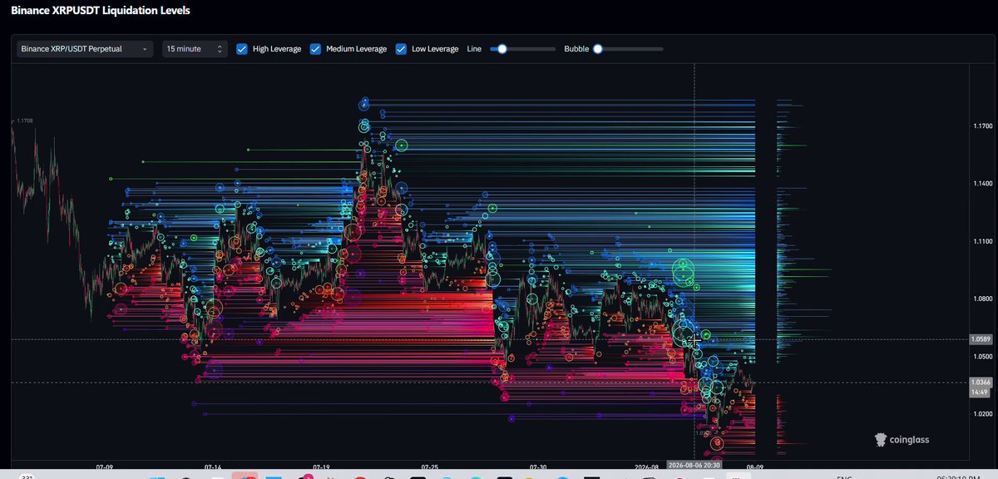Open the Binance XRP/USDT Perpetual dropdown
Viewport: 998px width, 479px height.
[x=85, y=49]
